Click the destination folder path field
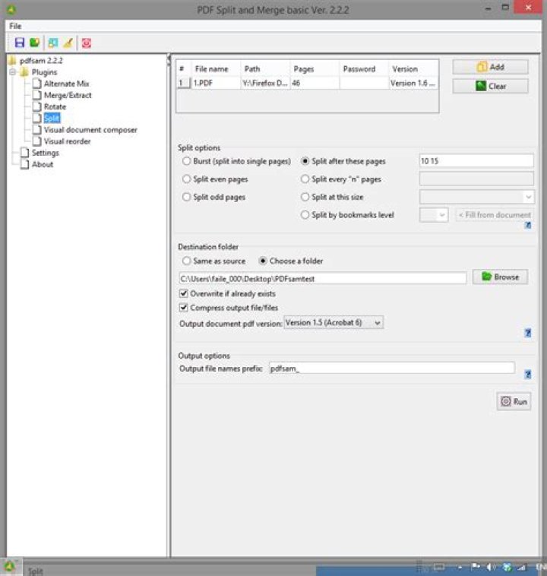Viewport: 547px width, 576px height. [323, 278]
